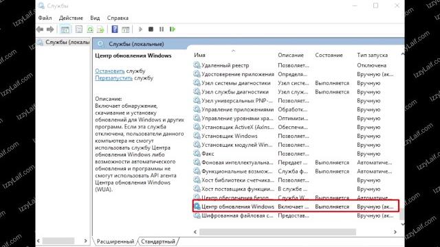
Task: Click the tree pane horizontal scrollbar thumb
Action: (x=58, y=241)
